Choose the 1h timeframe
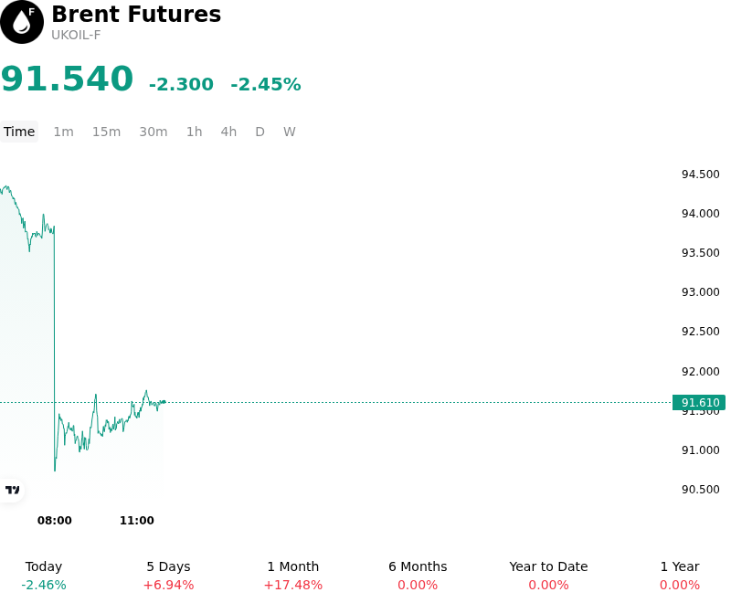 [x=195, y=132]
